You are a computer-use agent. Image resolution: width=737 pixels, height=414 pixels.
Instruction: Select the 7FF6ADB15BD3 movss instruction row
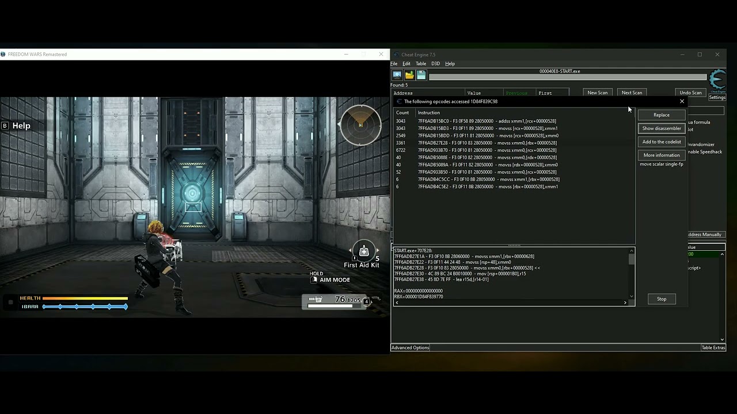pos(514,128)
